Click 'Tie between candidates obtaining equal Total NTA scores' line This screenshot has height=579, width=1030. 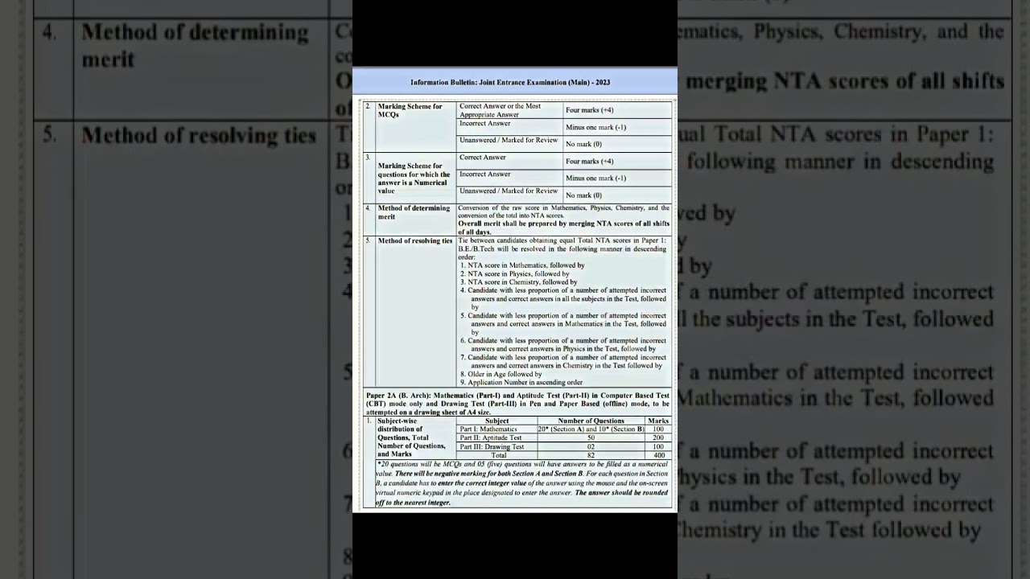tap(562, 240)
